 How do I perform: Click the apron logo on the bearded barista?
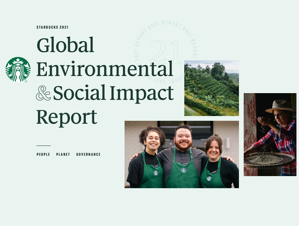tap(184, 170)
